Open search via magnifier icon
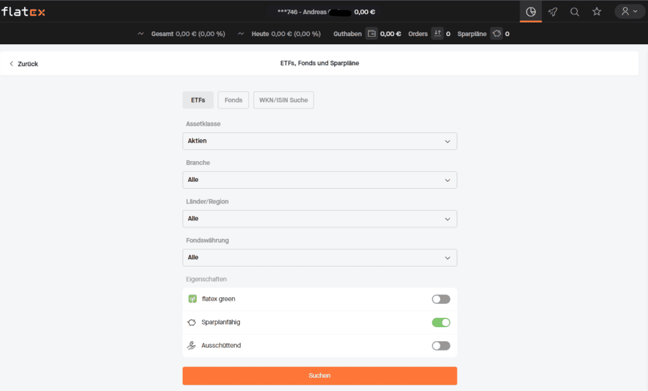This screenshot has width=648, height=391. pos(575,11)
